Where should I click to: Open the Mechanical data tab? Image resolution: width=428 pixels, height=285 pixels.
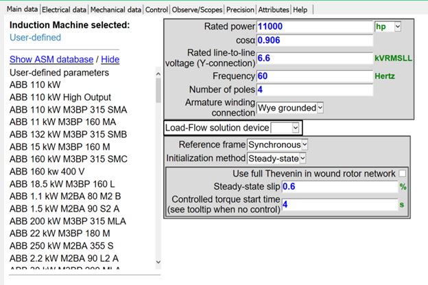116,10
